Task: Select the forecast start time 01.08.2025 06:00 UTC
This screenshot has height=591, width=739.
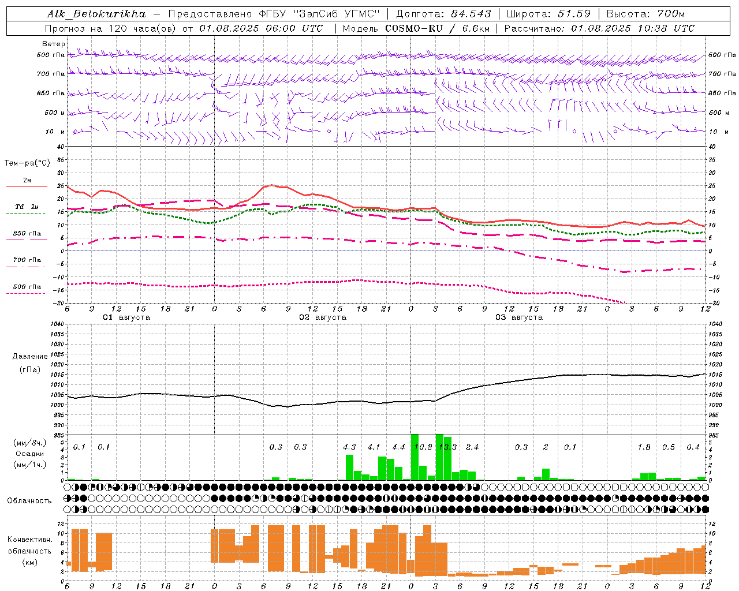Action: (261, 28)
